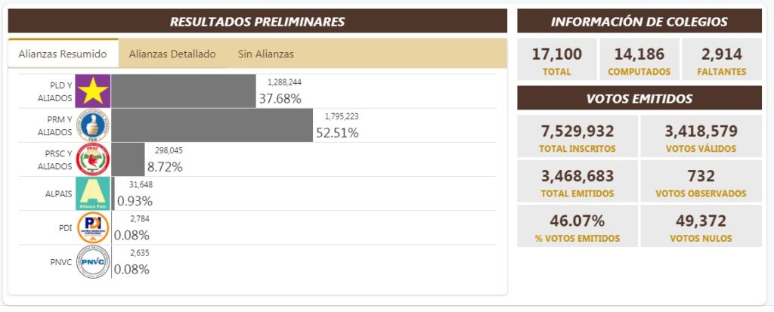Click the Faltantes 2,914 tile
774x312 pixels.
(722, 60)
